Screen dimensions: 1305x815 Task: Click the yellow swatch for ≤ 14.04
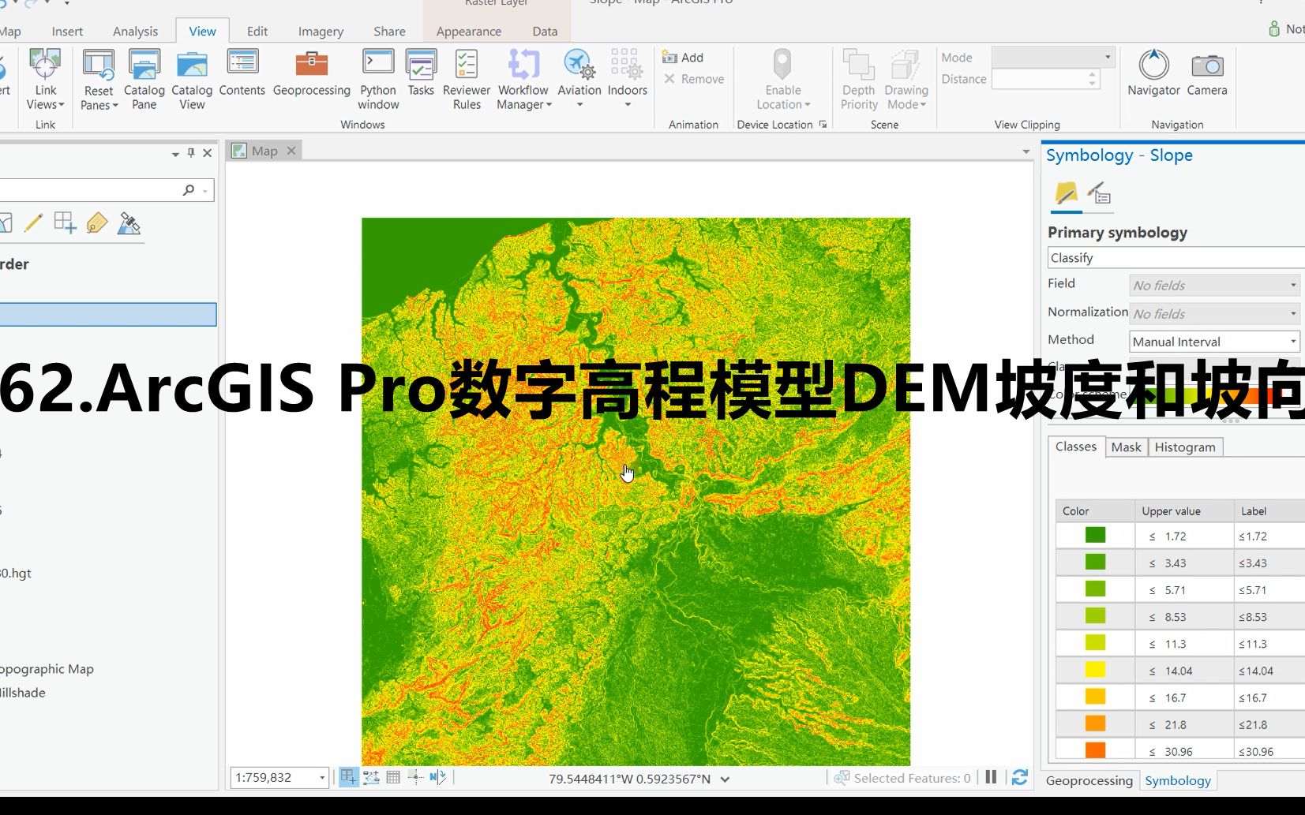tap(1095, 670)
